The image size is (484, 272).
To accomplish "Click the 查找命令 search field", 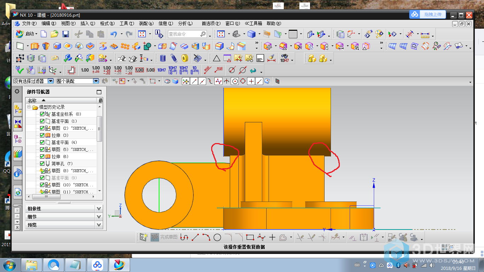I will [x=187, y=34].
